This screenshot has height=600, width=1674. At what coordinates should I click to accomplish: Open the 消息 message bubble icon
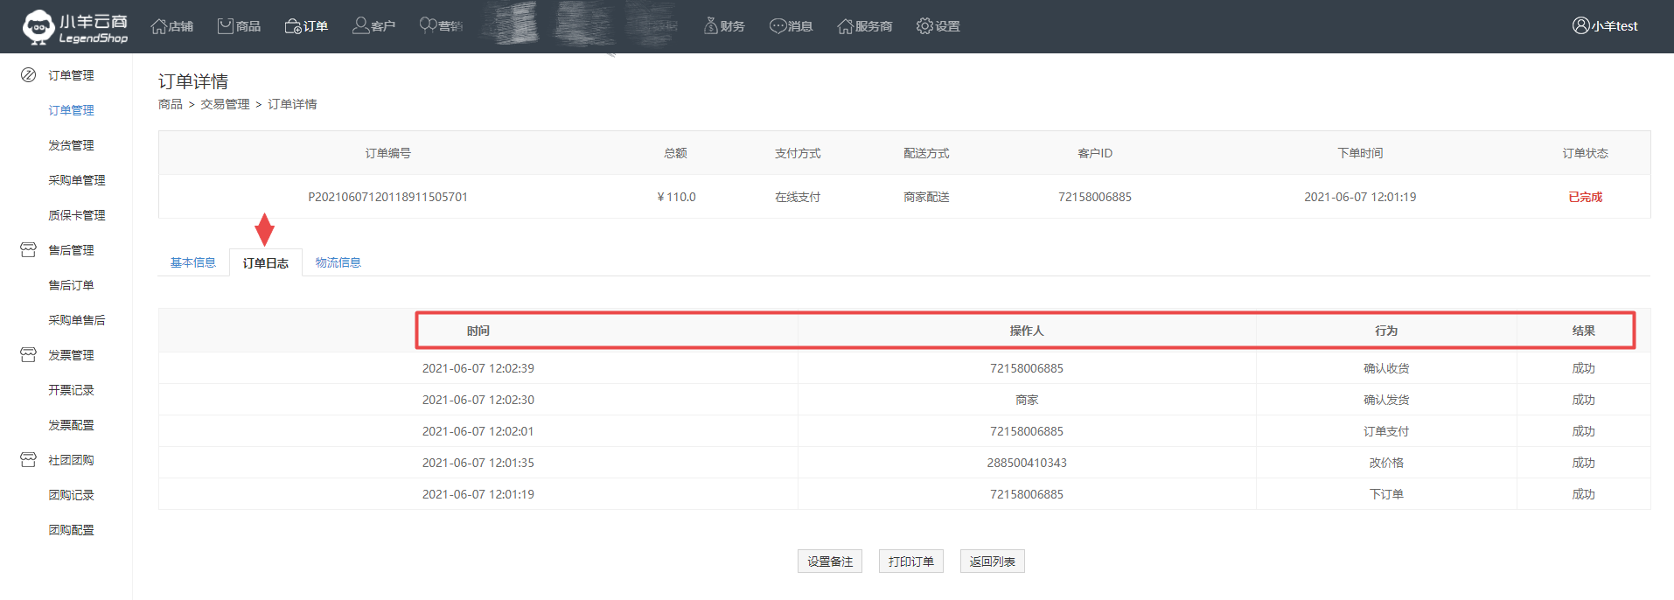[x=778, y=26]
